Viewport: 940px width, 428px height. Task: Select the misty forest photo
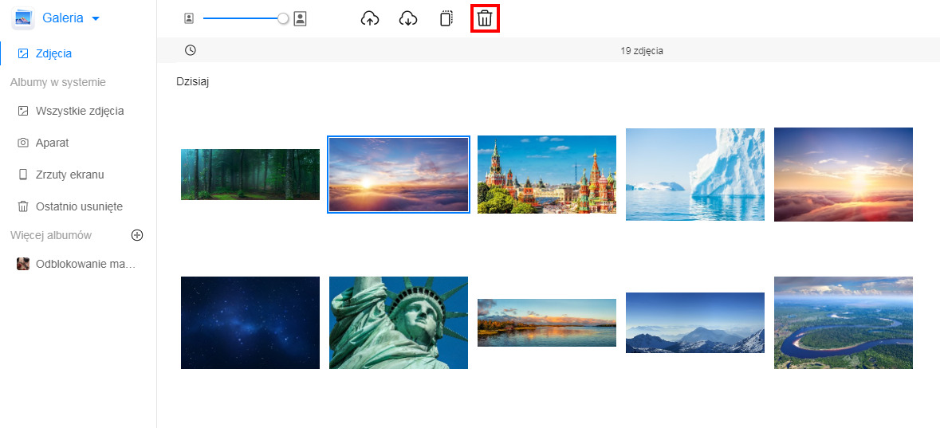pyautogui.click(x=250, y=175)
